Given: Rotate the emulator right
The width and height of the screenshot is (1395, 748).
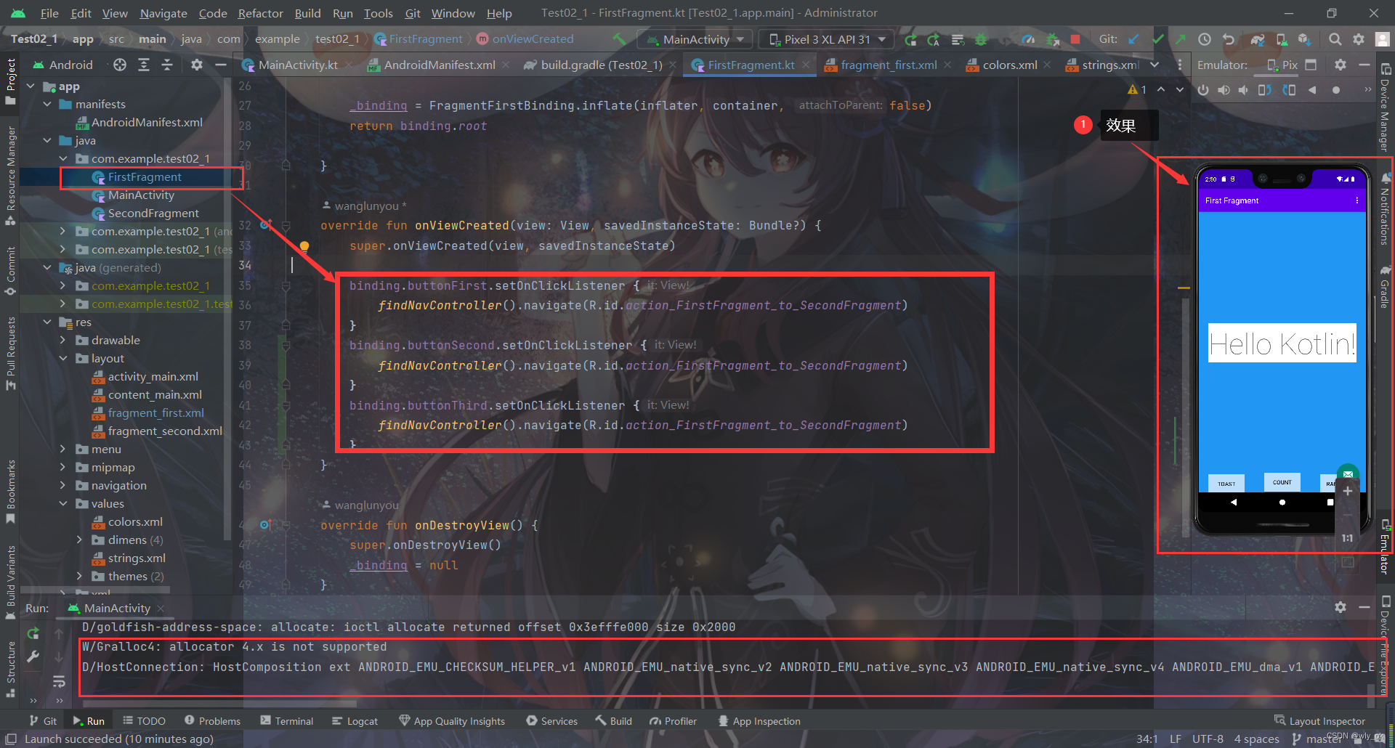Looking at the screenshot, I should (1289, 90).
